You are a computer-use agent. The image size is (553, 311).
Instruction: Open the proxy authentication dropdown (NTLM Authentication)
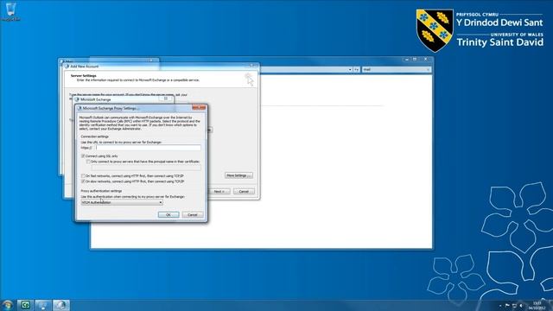click(x=122, y=202)
